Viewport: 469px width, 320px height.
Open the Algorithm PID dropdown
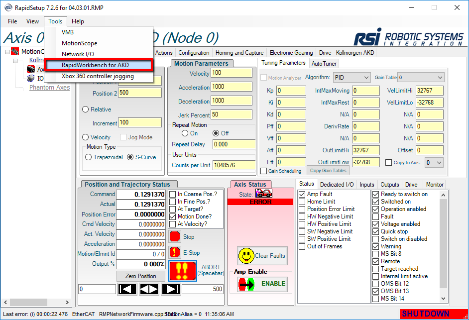click(x=352, y=78)
